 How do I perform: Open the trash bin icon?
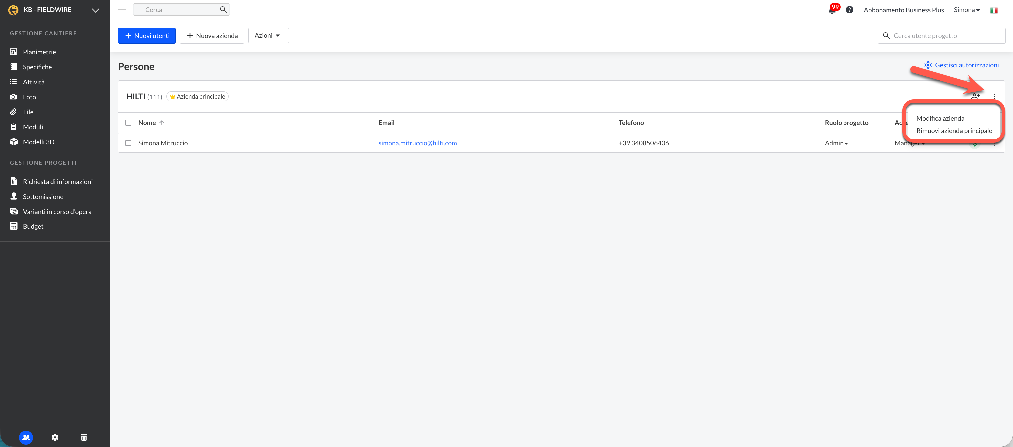84,437
